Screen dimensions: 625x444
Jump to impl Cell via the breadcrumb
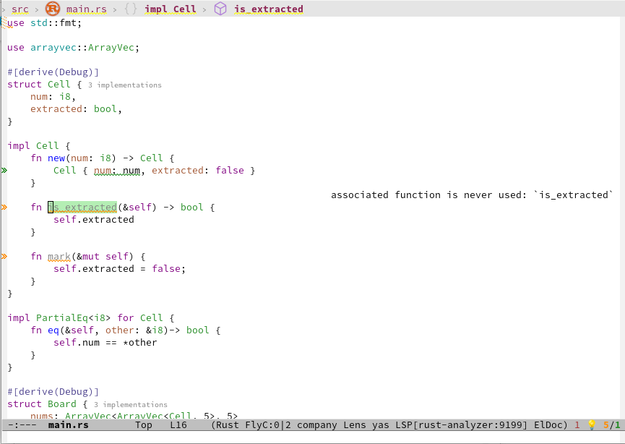[171, 9]
